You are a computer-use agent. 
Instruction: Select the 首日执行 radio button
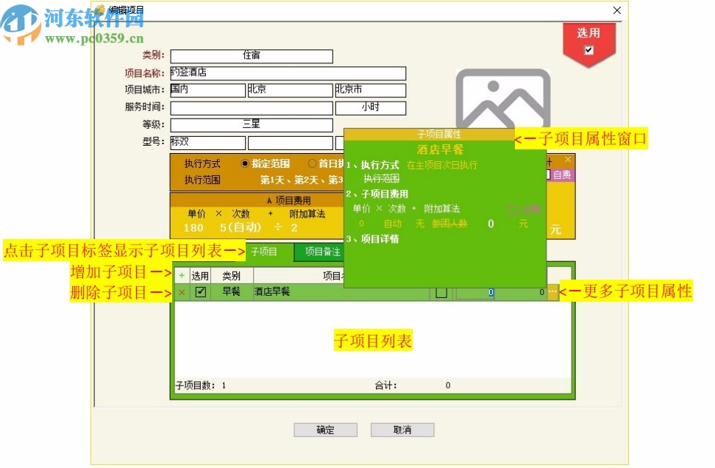pyautogui.click(x=313, y=163)
